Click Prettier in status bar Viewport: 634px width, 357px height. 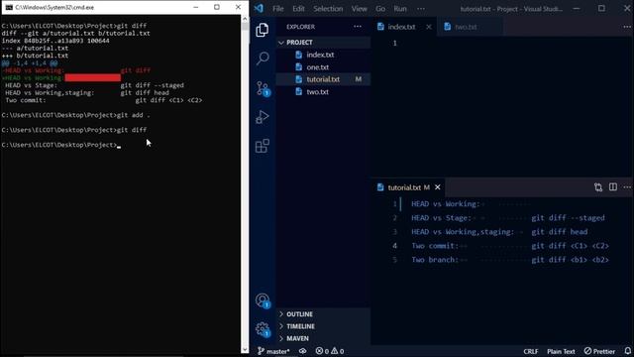pyautogui.click(x=599, y=351)
